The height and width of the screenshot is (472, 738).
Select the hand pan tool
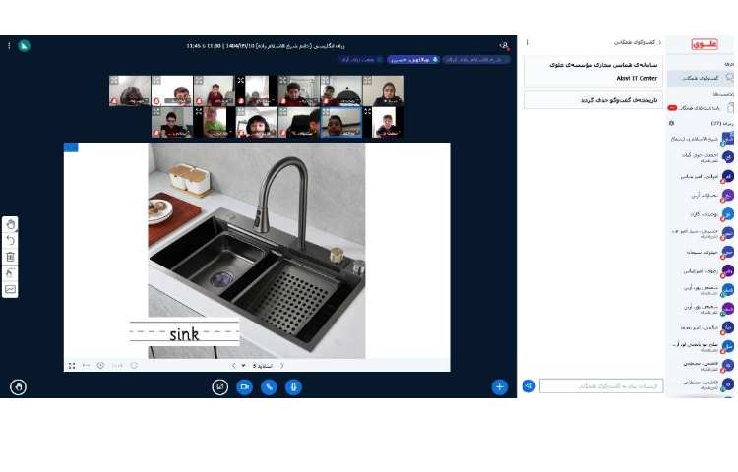click(x=10, y=223)
